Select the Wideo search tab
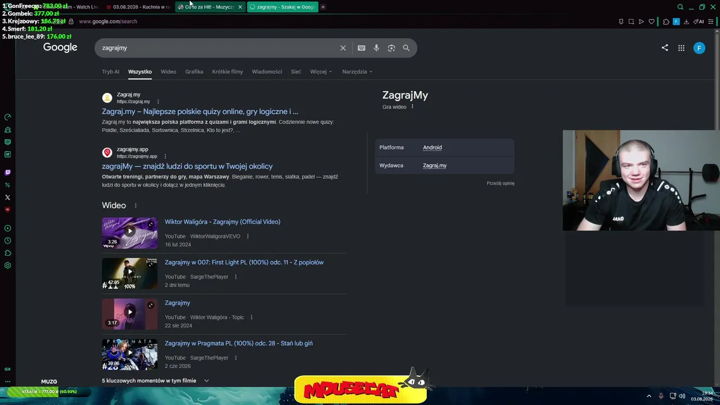The width and height of the screenshot is (720, 405). [x=168, y=71]
